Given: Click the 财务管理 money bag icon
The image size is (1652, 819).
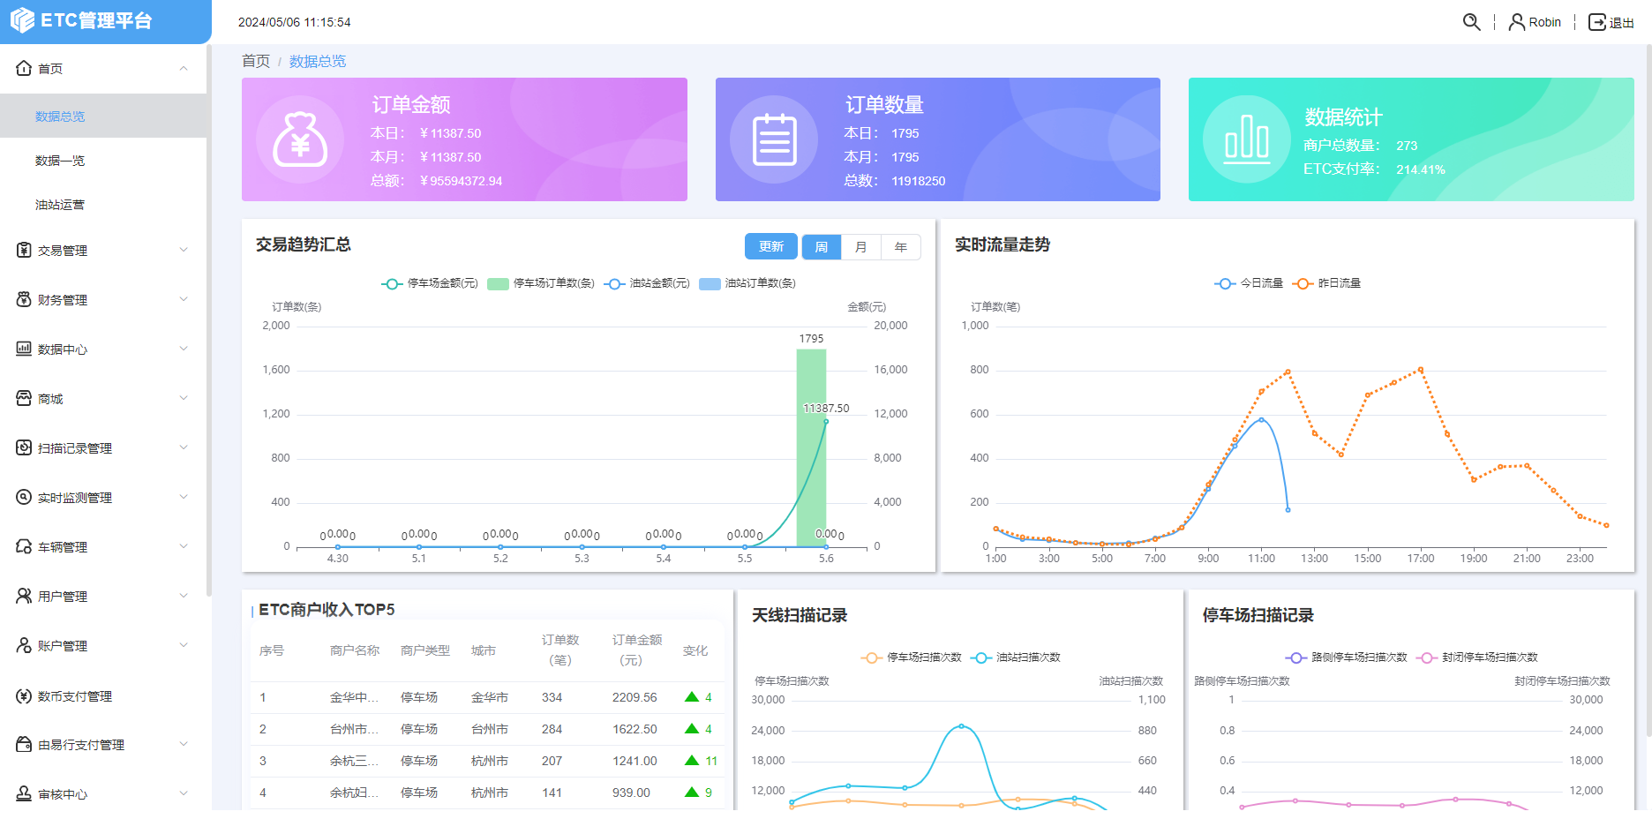Looking at the screenshot, I should [x=24, y=299].
